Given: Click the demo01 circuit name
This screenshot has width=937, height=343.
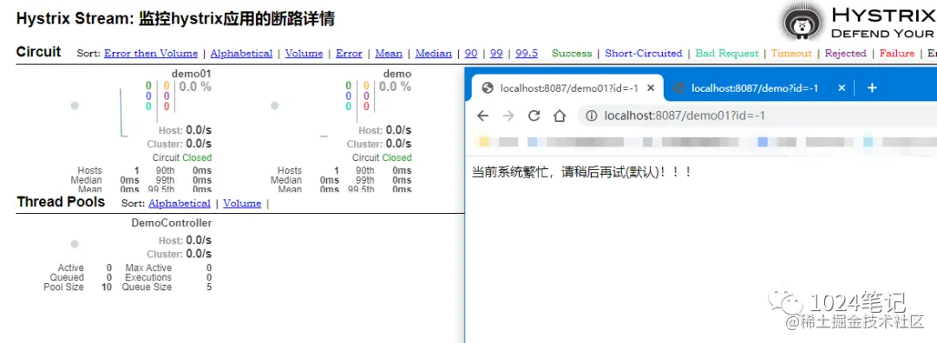Looking at the screenshot, I should pos(191,74).
